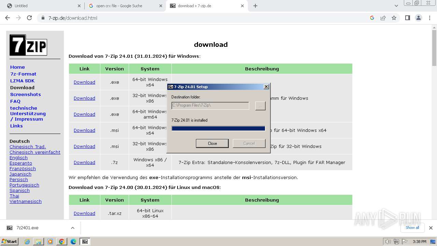Close the Google Suche tab
Viewport: 437px width, 246px height.
tap(161, 6)
